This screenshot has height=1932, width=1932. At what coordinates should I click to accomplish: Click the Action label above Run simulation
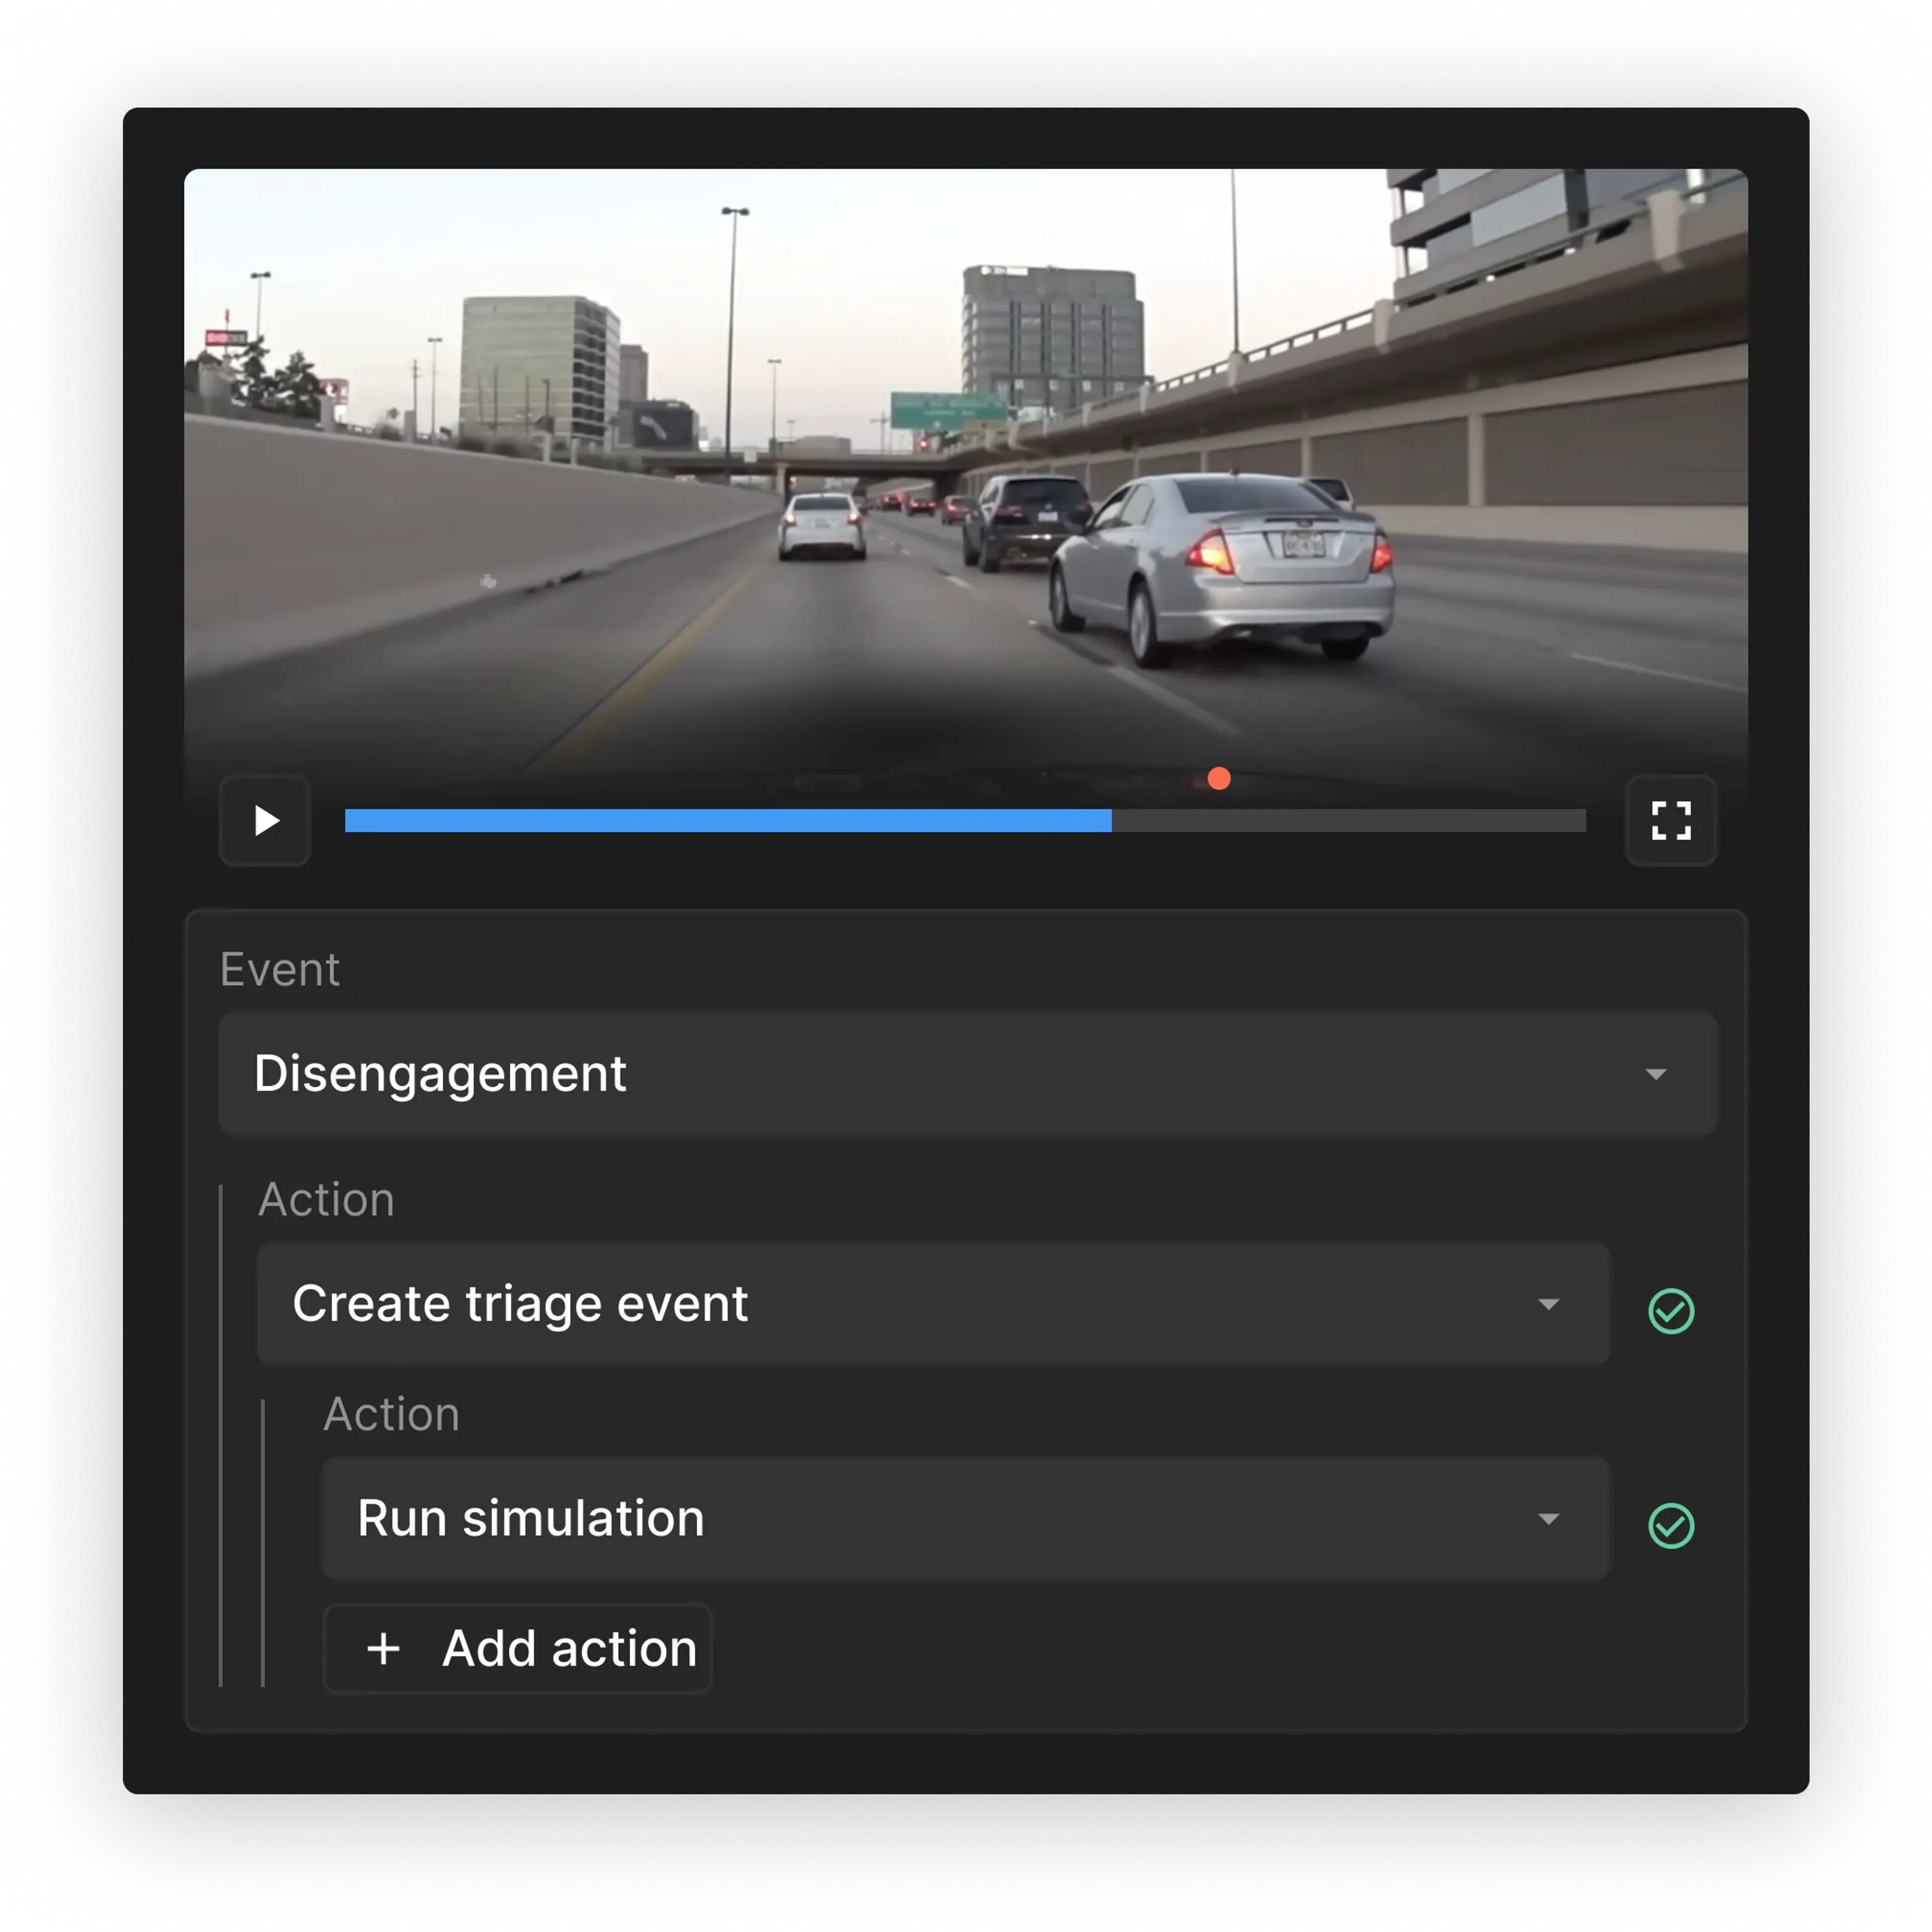tap(391, 1415)
